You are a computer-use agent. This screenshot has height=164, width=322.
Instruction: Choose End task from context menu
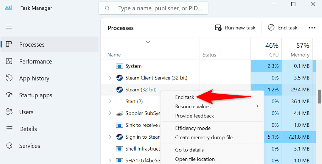185,97
